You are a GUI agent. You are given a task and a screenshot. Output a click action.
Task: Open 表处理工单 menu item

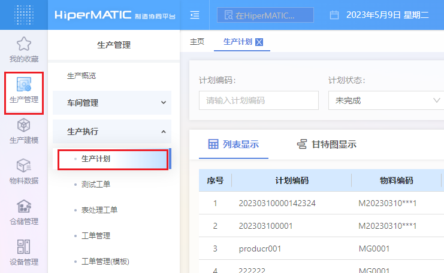pyautogui.click(x=99, y=210)
